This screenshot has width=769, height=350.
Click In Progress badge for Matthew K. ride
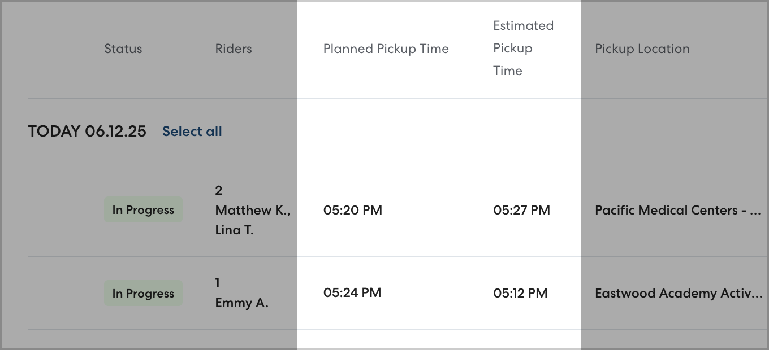click(143, 210)
